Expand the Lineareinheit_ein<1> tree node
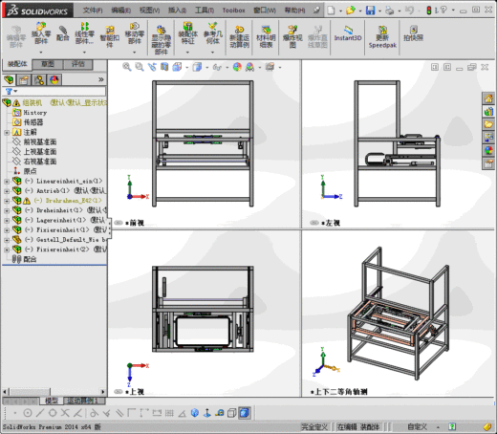The width and height of the screenshot is (497, 434). (x=7, y=182)
